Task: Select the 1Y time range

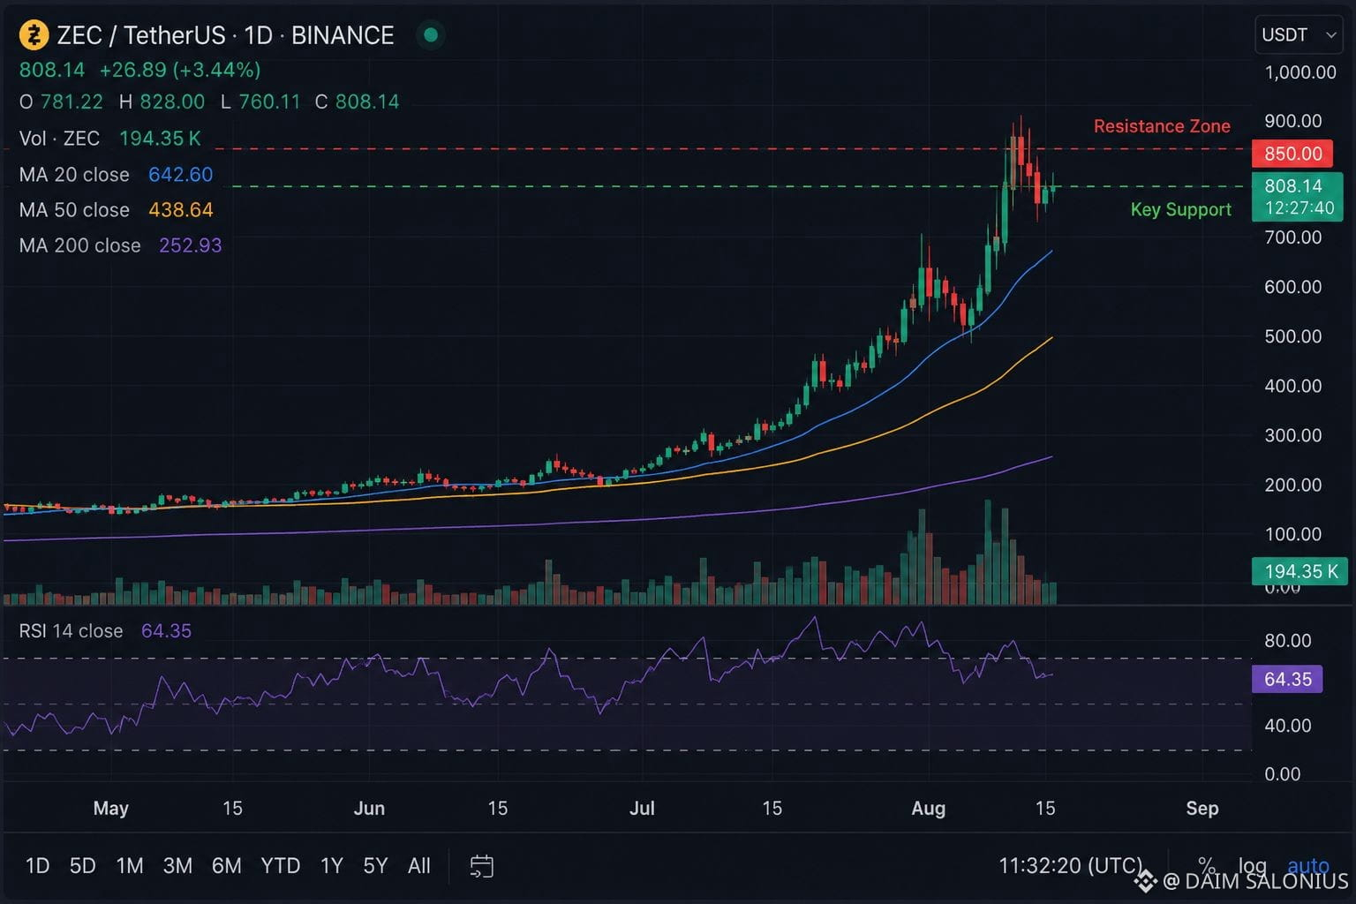Action: 331,866
